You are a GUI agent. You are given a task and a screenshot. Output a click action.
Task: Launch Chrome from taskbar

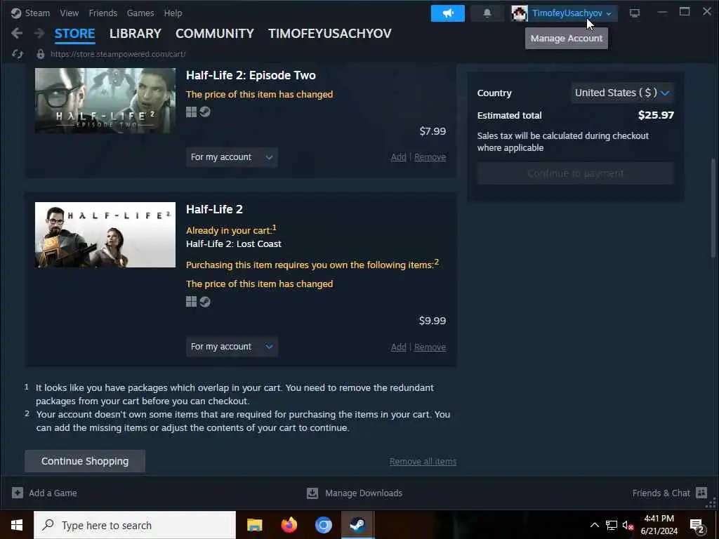click(x=323, y=525)
